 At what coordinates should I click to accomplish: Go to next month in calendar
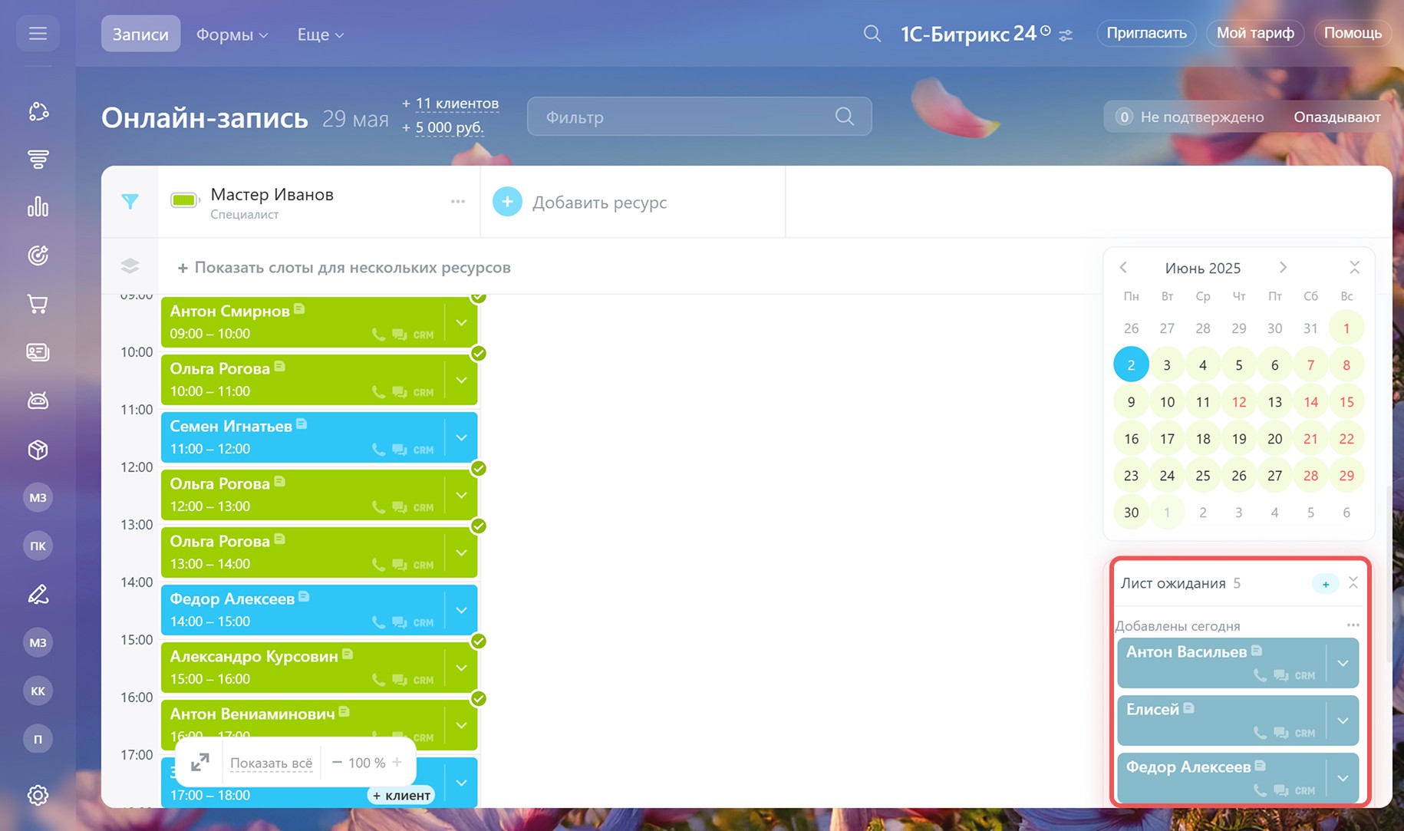point(1283,267)
